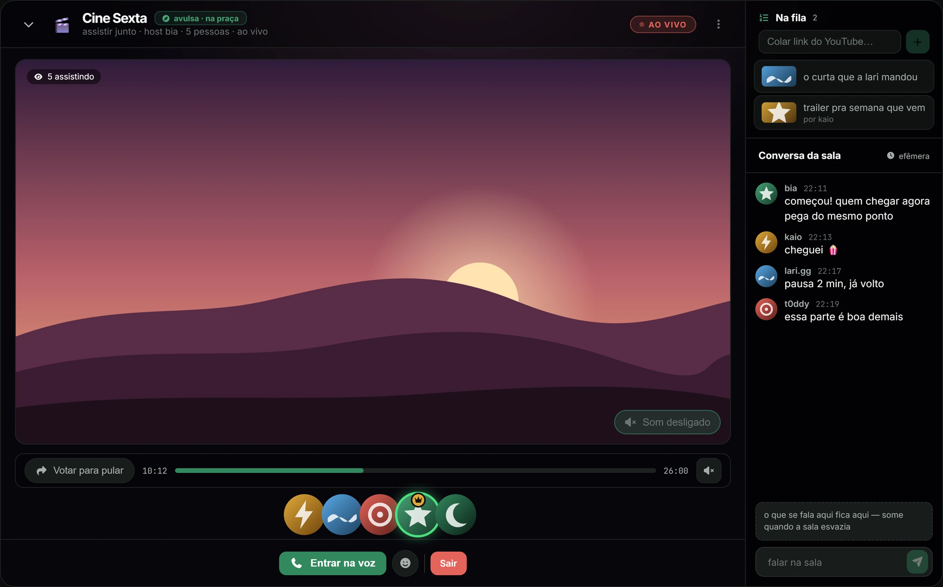Click the '26:00' duration label

(x=675, y=471)
